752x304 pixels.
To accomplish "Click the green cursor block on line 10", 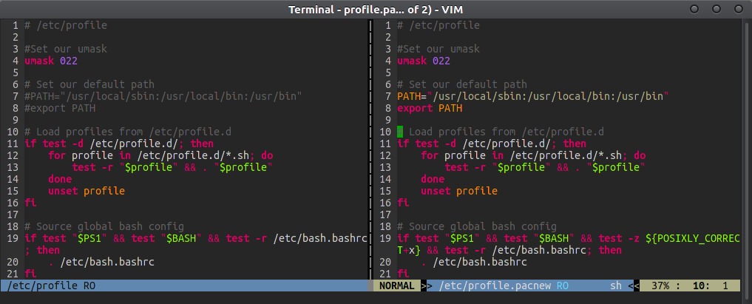I will (x=400, y=132).
